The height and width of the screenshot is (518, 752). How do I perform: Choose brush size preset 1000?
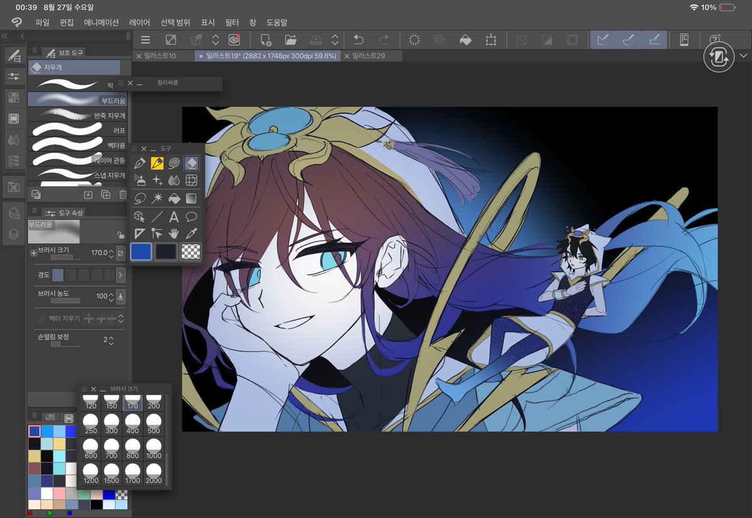click(154, 450)
